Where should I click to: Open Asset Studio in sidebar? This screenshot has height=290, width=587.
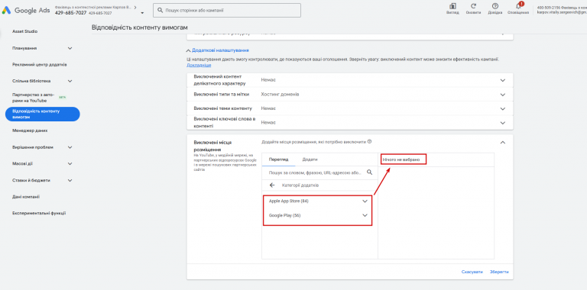[x=25, y=32]
